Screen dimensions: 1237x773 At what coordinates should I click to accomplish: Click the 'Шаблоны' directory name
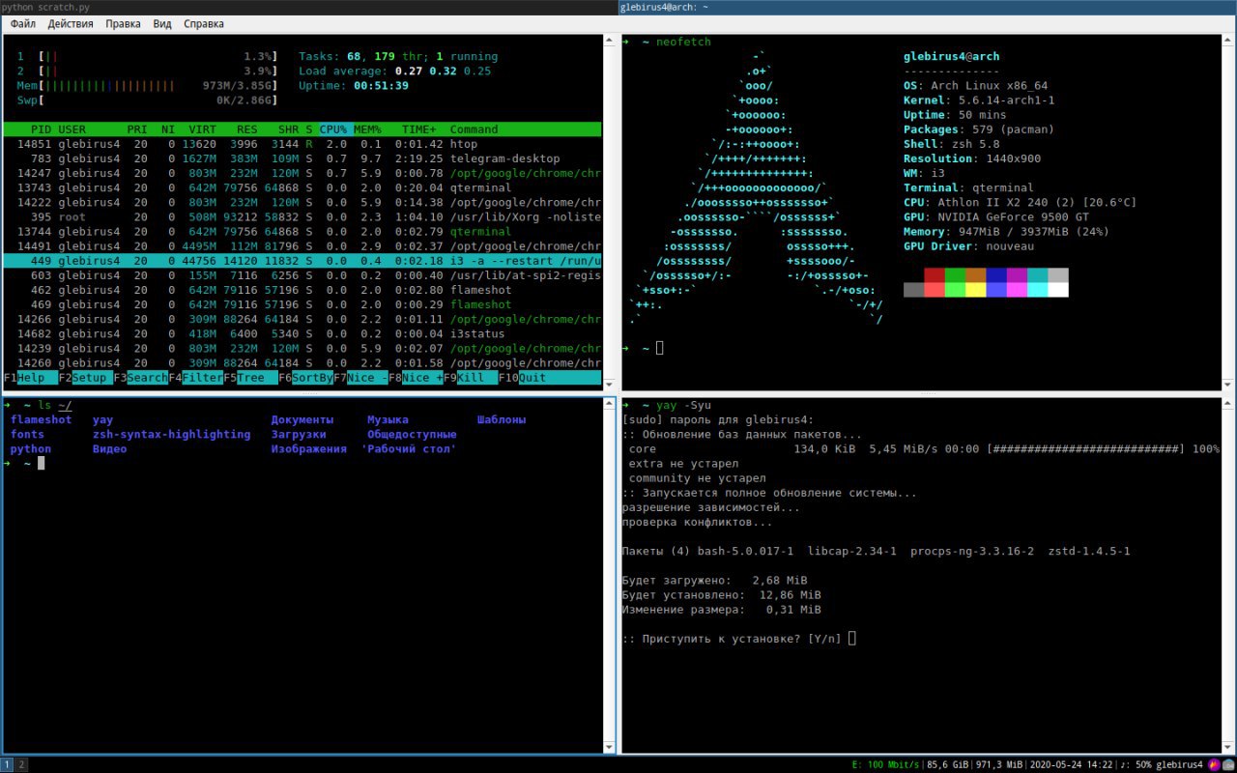(x=502, y=420)
